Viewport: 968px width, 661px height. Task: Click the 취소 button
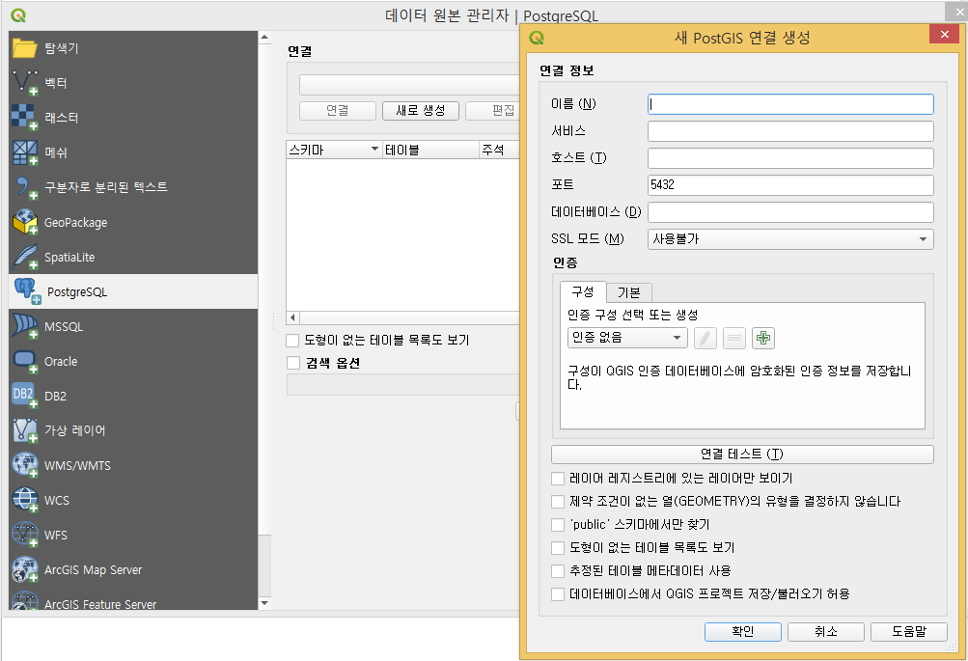(825, 631)
